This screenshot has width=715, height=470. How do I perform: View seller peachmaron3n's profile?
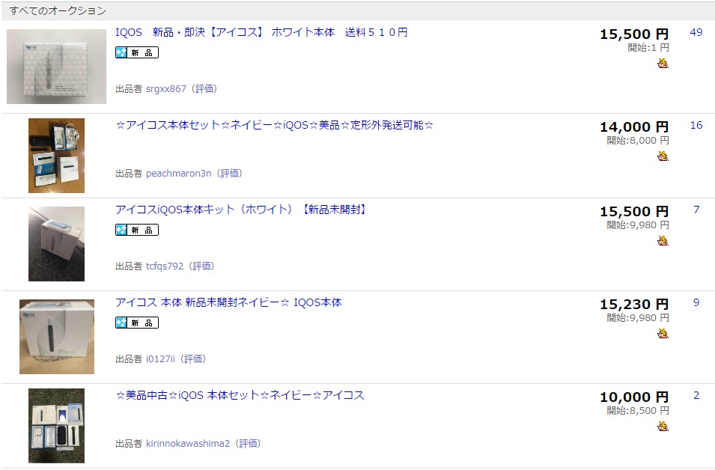(179, 173)
